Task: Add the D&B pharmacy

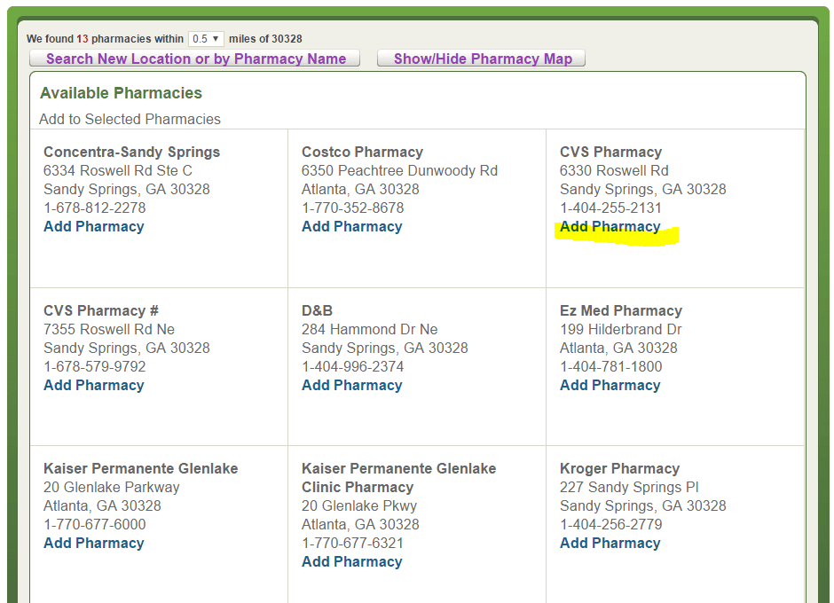Action: pyautogui.click(x=351, y=385)
